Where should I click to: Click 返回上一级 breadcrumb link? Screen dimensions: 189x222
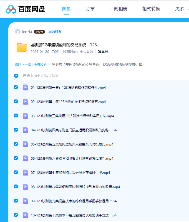23,65
